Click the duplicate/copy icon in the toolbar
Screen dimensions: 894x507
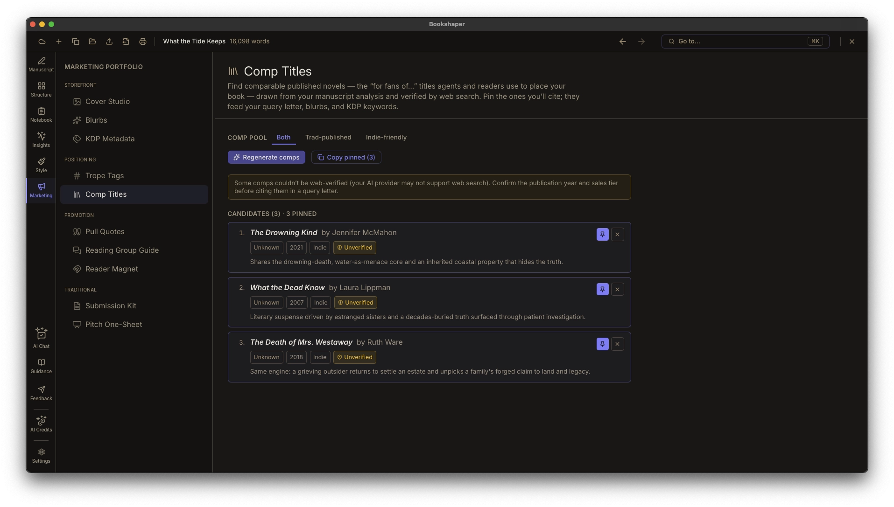(x=76, y=42)
